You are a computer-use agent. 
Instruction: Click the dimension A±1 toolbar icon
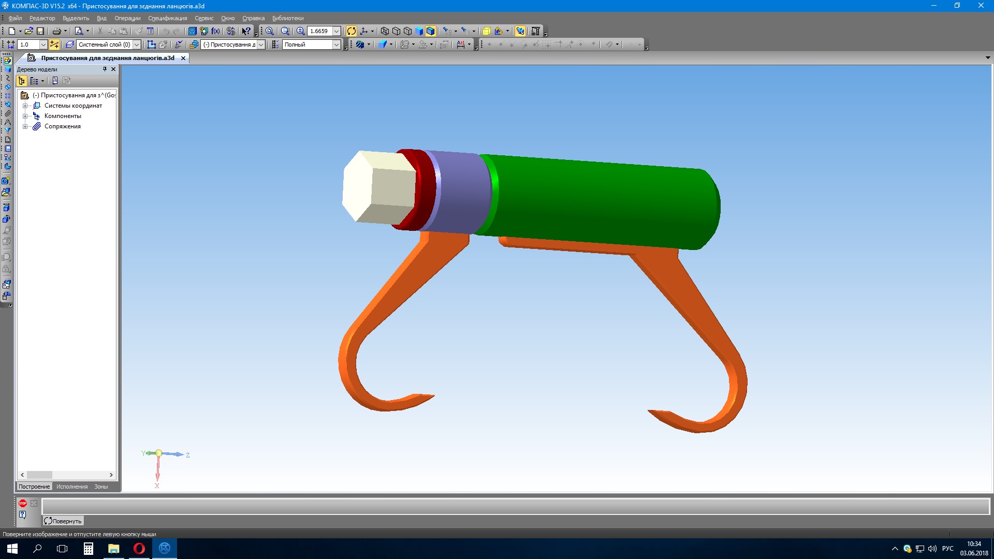pos(460,45)
